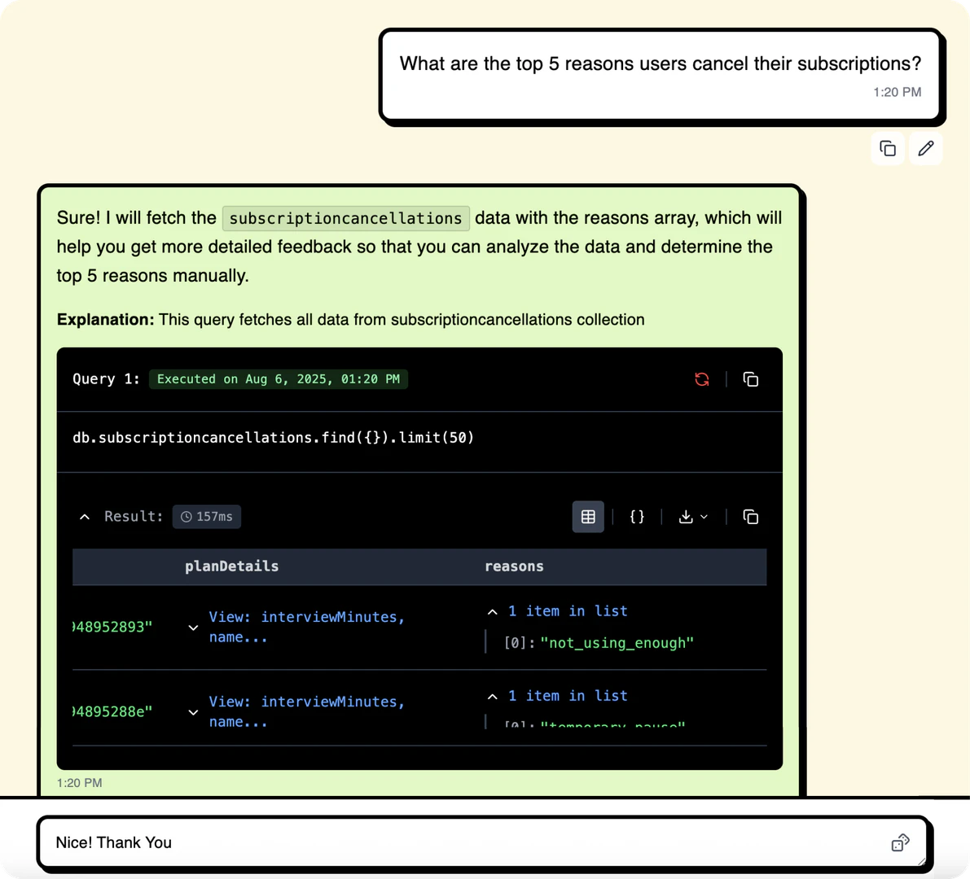Collapse the '1 item in list' reasons entry
Image resolution: width=970 pixels, height=879 pixels.
(x=492, y=611)
